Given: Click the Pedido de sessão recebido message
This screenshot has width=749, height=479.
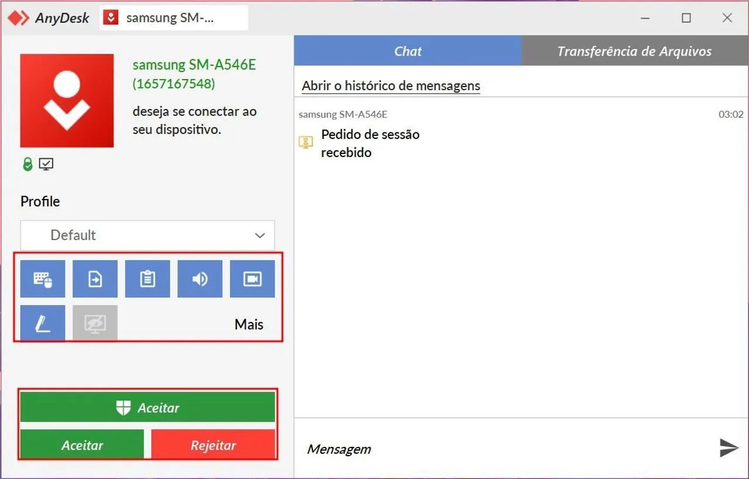Looking at the screenshot, I should point(370,143).
